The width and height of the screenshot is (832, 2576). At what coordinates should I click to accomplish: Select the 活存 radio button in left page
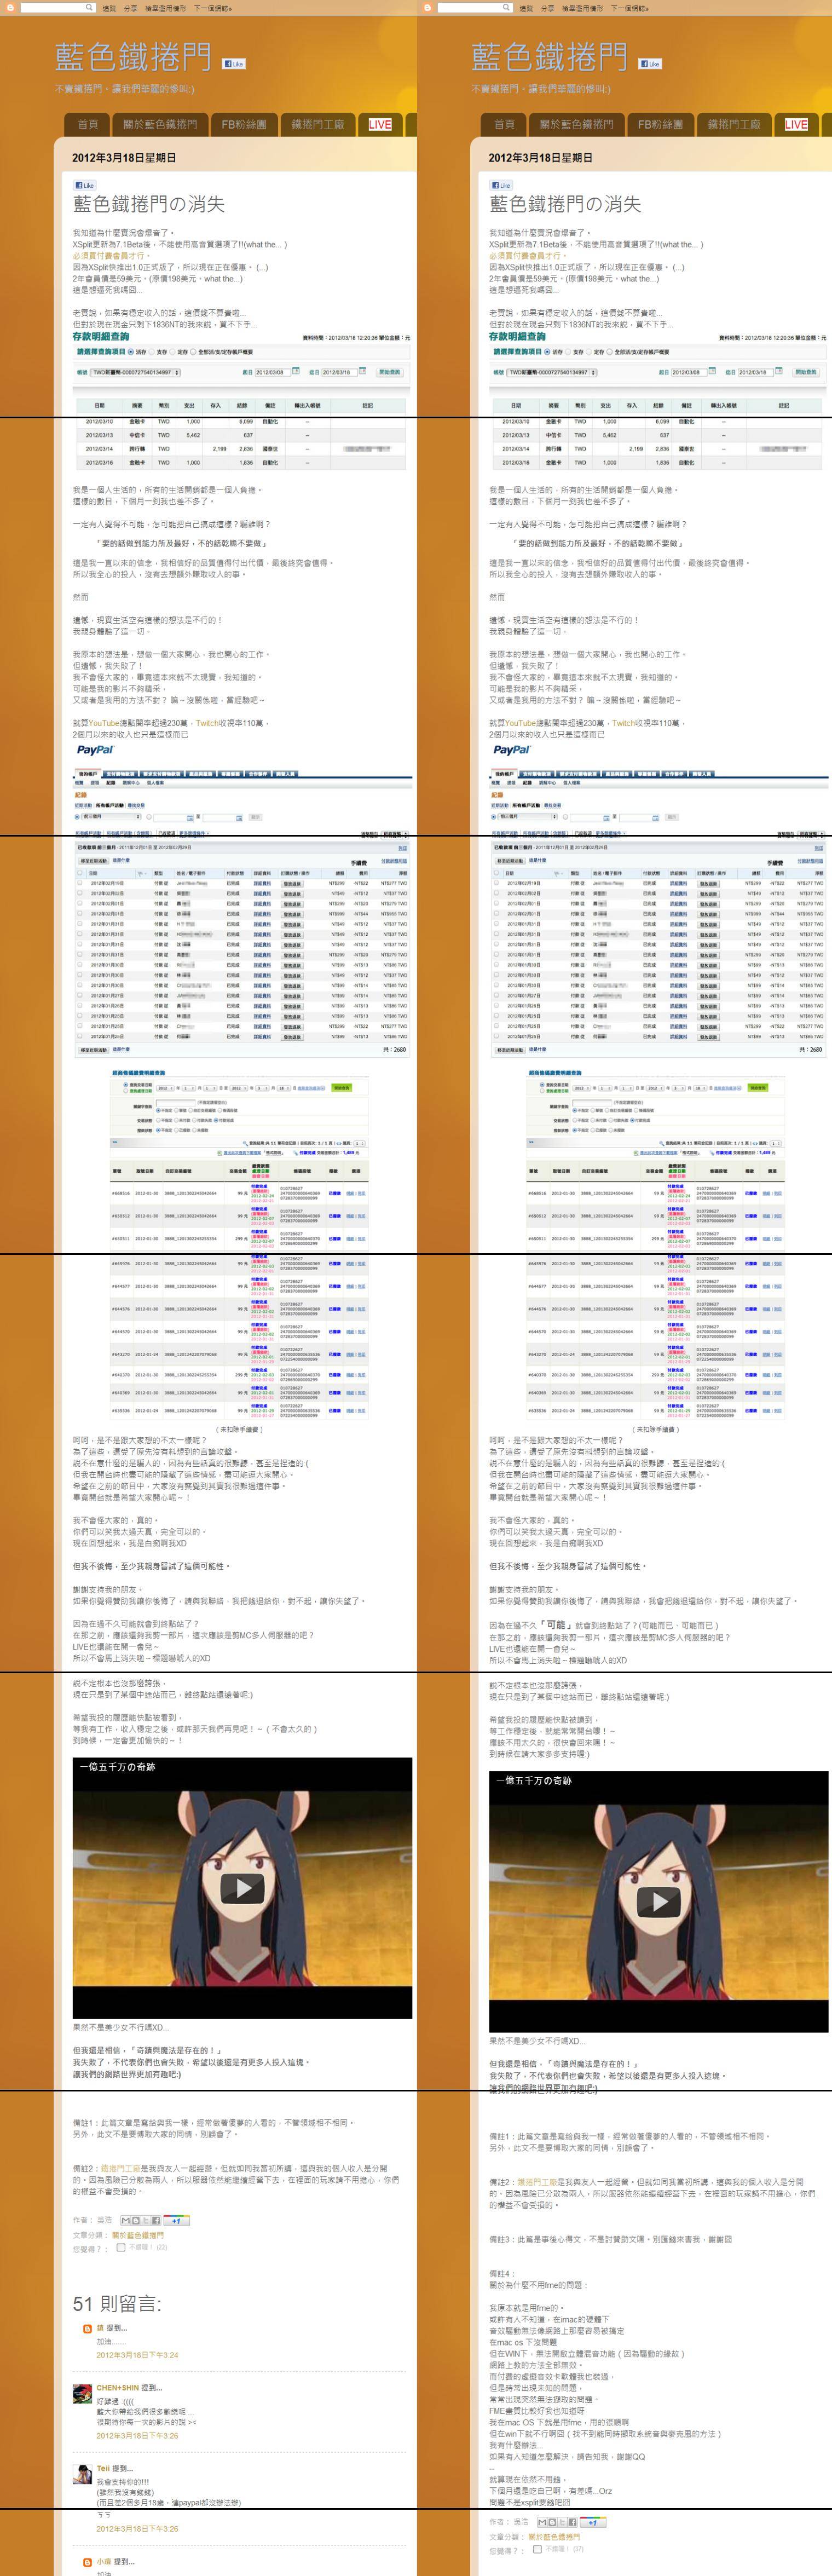click(131, 352)
